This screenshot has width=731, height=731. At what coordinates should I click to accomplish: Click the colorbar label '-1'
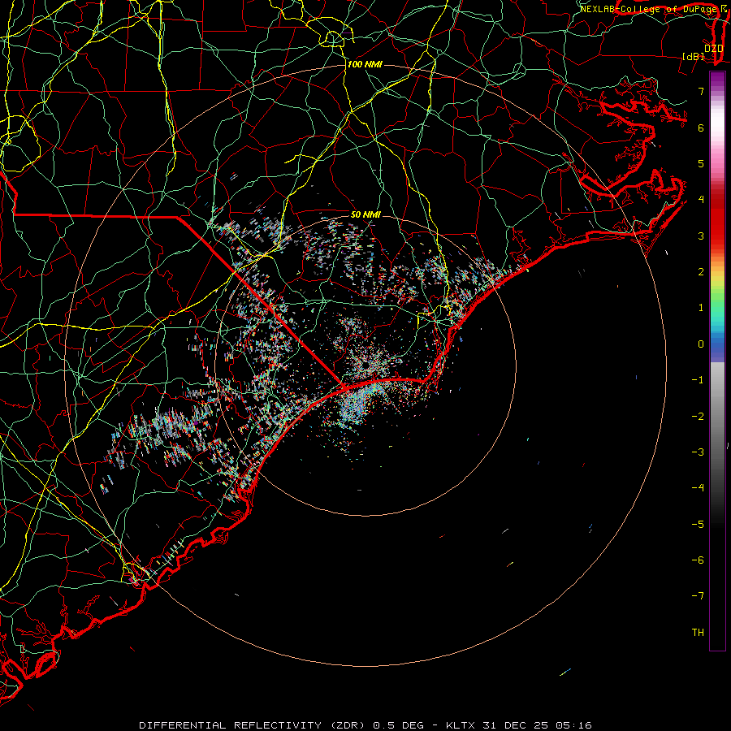pyautogui.click(x=698, y=380)
